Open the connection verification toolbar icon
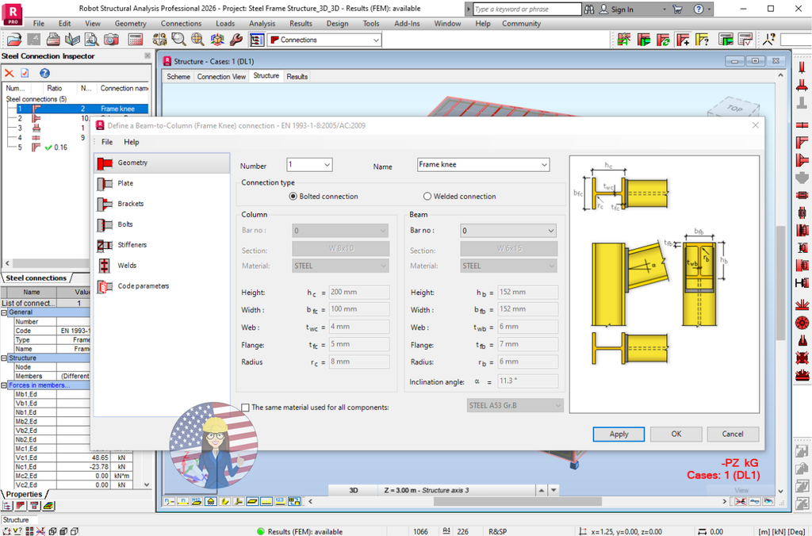The height and width of the screenshot is (536, 812). pyautogui.click(x=745, y=40)
